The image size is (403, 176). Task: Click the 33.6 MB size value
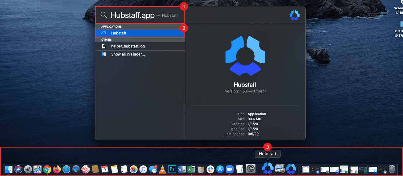coord(254,119)
